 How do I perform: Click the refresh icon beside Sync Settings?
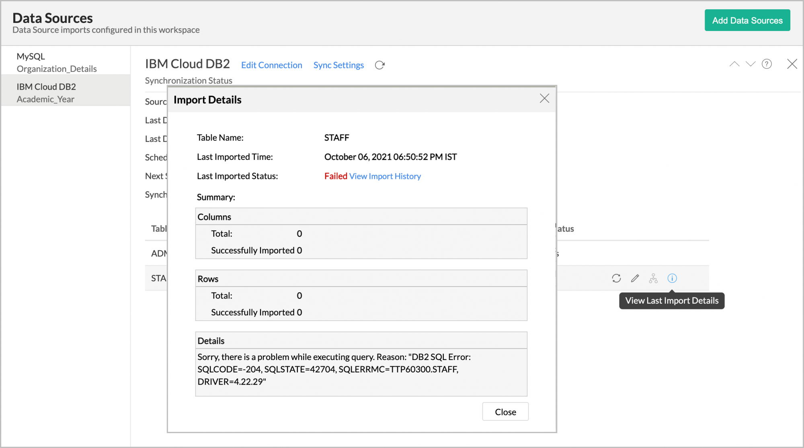[379, 65]
